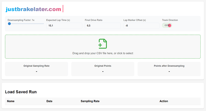Click the Action column header
Viewport: 206px width, 111px height.
click(164, 101)
